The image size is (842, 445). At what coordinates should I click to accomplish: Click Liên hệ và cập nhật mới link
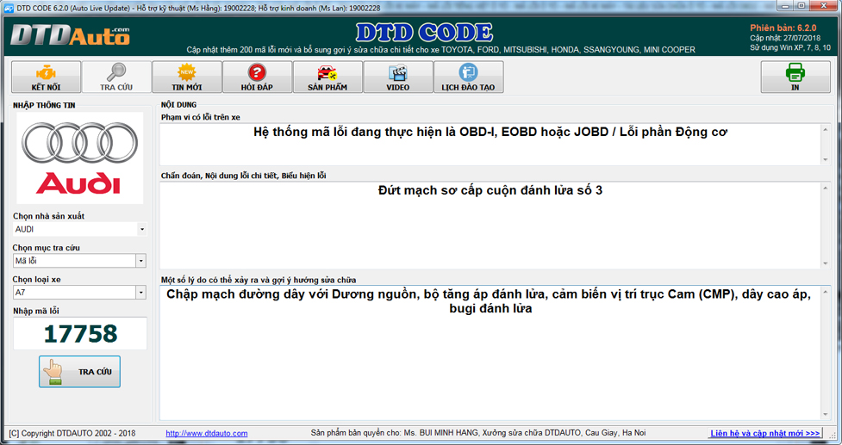point(765,433)
